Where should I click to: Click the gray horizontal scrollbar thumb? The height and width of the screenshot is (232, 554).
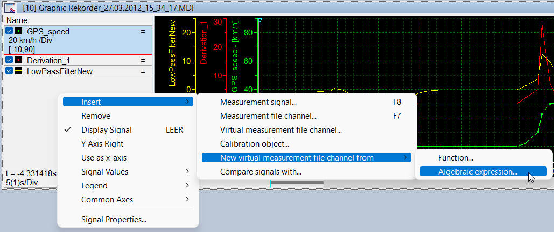pyautogui.click(x=297, y=182)
